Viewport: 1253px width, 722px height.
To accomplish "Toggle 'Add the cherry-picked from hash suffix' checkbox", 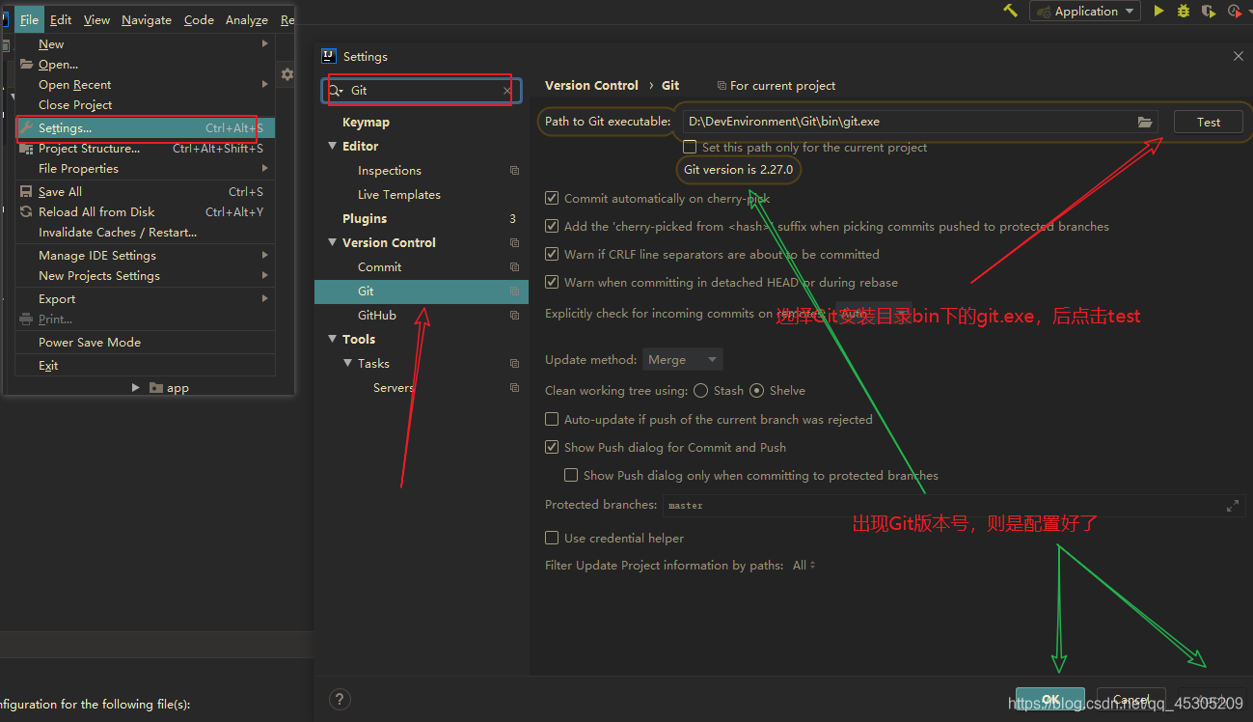I will coord(552,226).
